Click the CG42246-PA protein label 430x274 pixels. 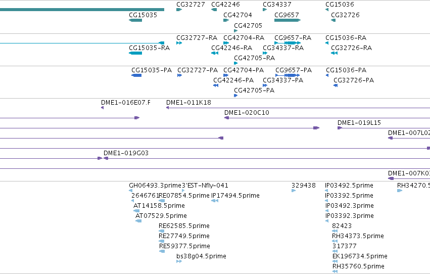pos(233,80)
